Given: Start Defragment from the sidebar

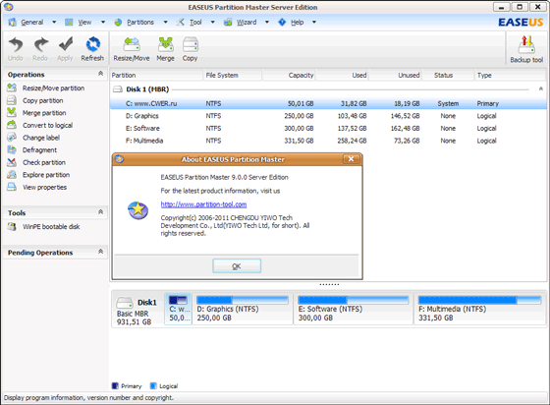Looking at the screenshot, I should [x=39, y=150].
